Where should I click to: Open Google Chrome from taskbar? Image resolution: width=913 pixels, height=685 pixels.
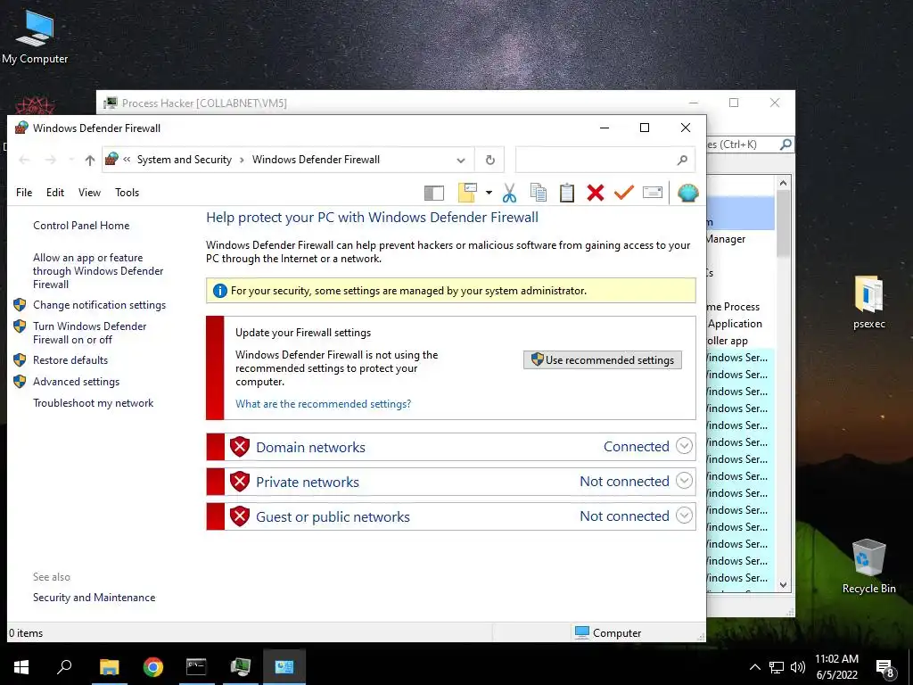click(x=153, y=666)
